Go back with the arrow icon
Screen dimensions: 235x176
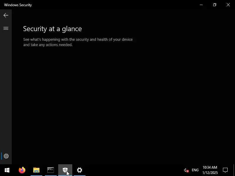pos(6,15)
